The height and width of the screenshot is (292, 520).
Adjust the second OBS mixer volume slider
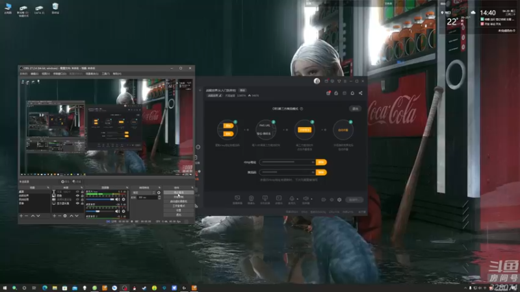point(100,212)
